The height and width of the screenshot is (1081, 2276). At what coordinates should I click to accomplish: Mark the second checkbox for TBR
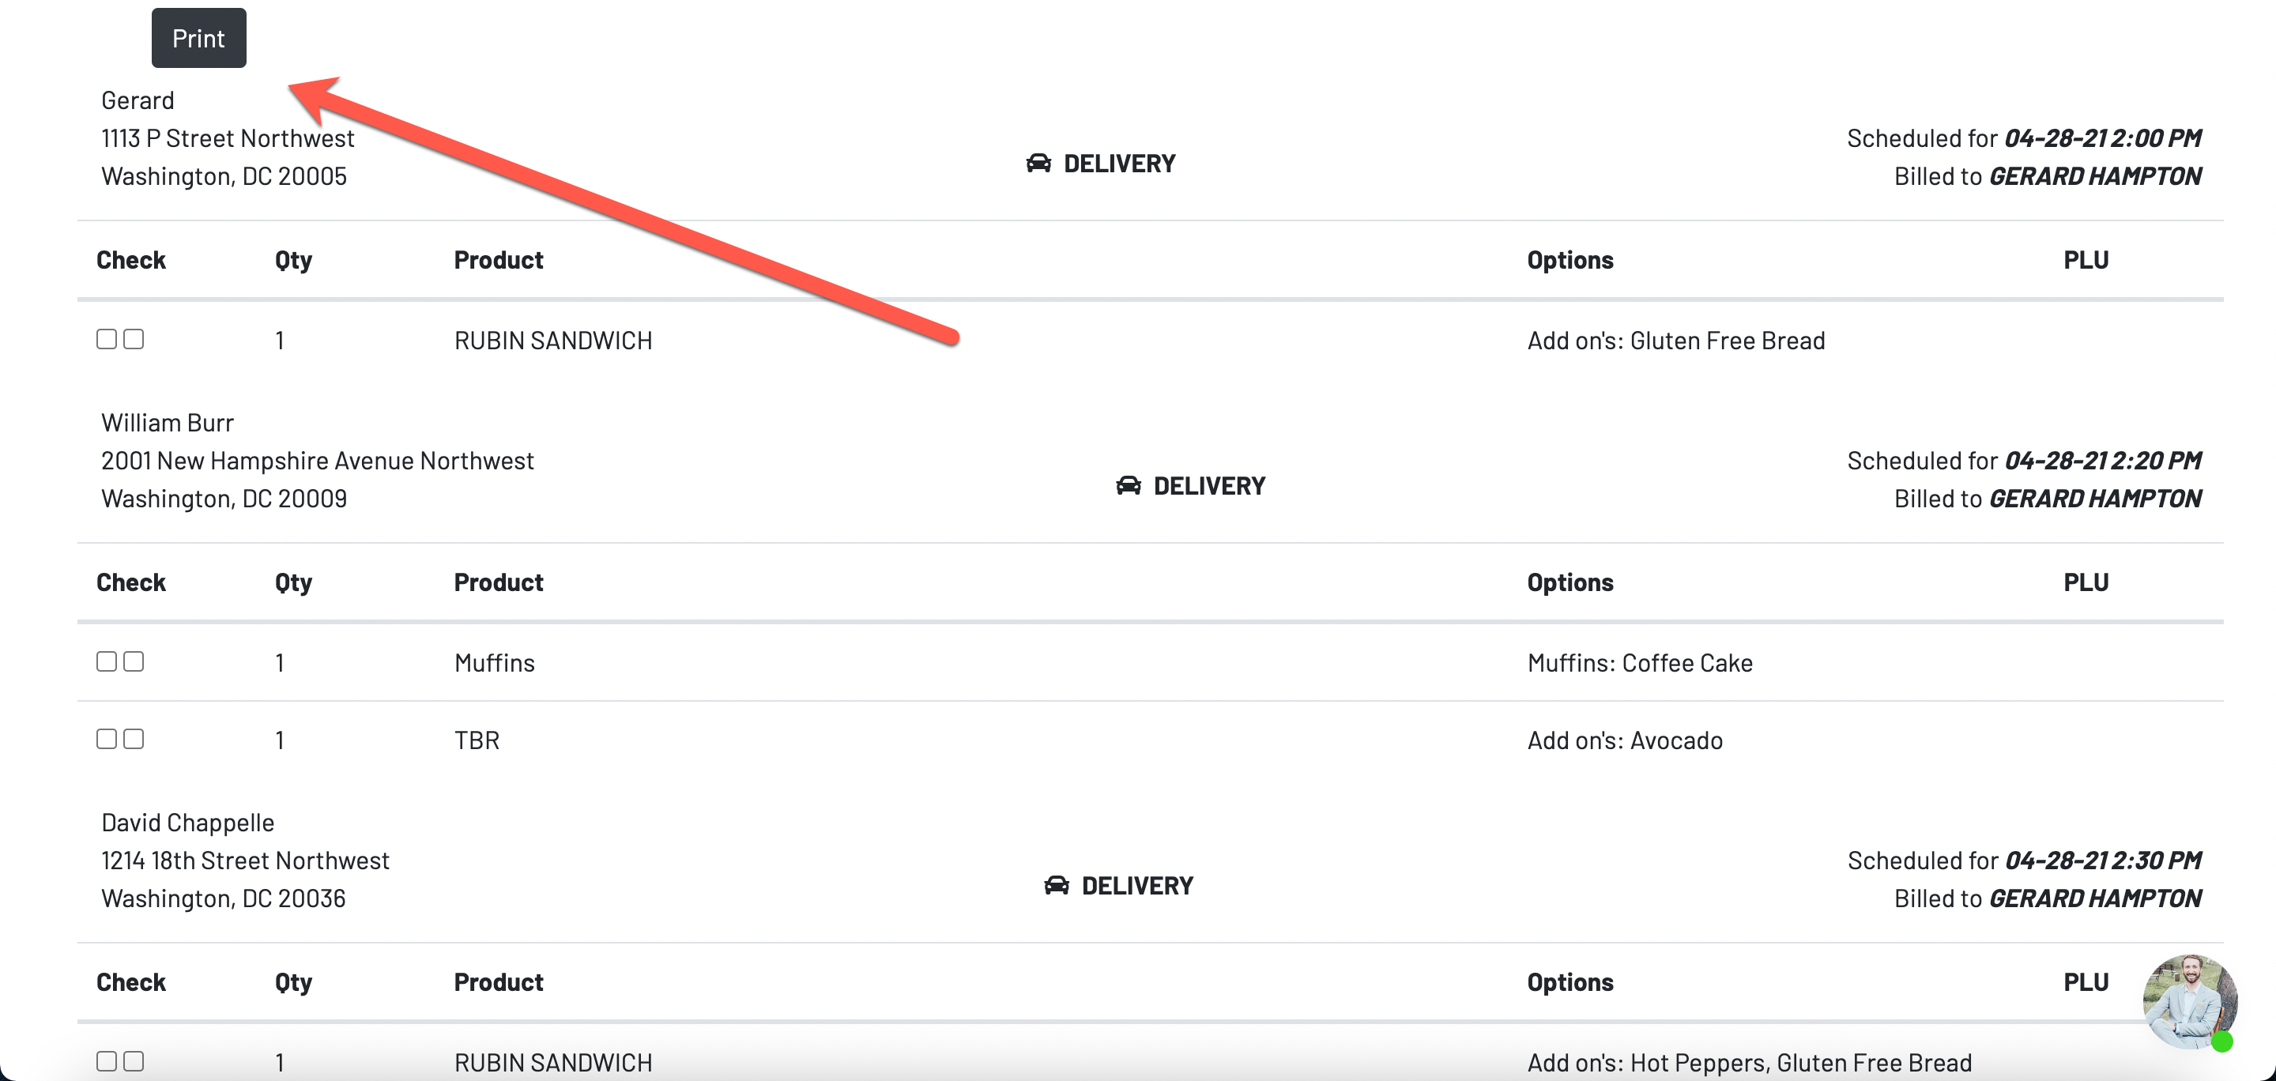[134, 739]
